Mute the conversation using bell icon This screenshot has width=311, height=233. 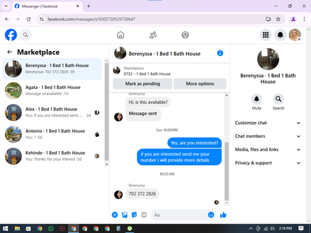256,99
